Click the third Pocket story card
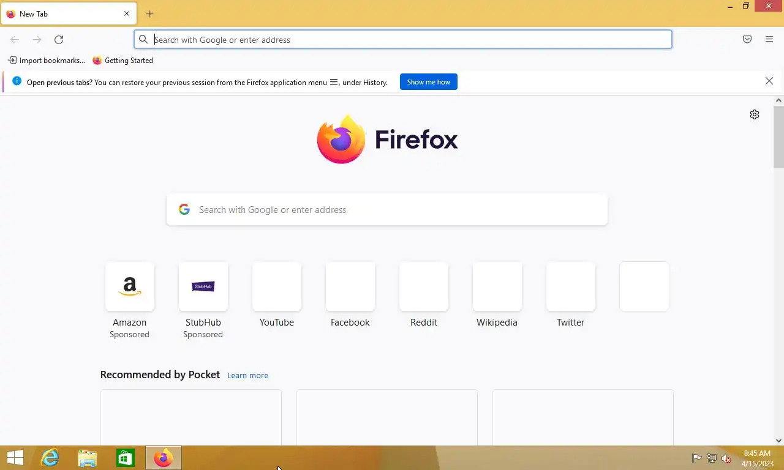The width and height of the screenshot is (784, 470). coord(583,417)
